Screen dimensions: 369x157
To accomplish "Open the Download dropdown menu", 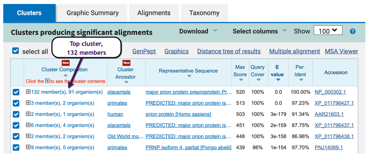I will tap(198, 31).
